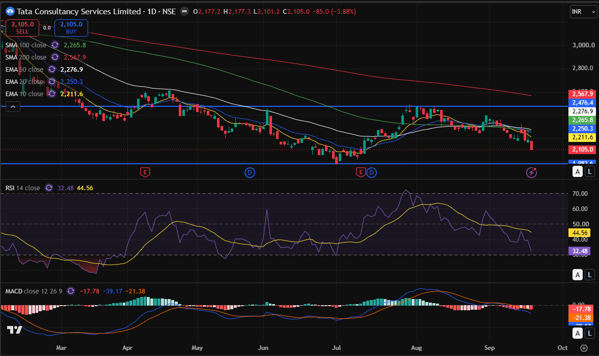This screenshot has height=356, width=599.
Task: Collapse the indicator legend with chevron
Action: 13,107
